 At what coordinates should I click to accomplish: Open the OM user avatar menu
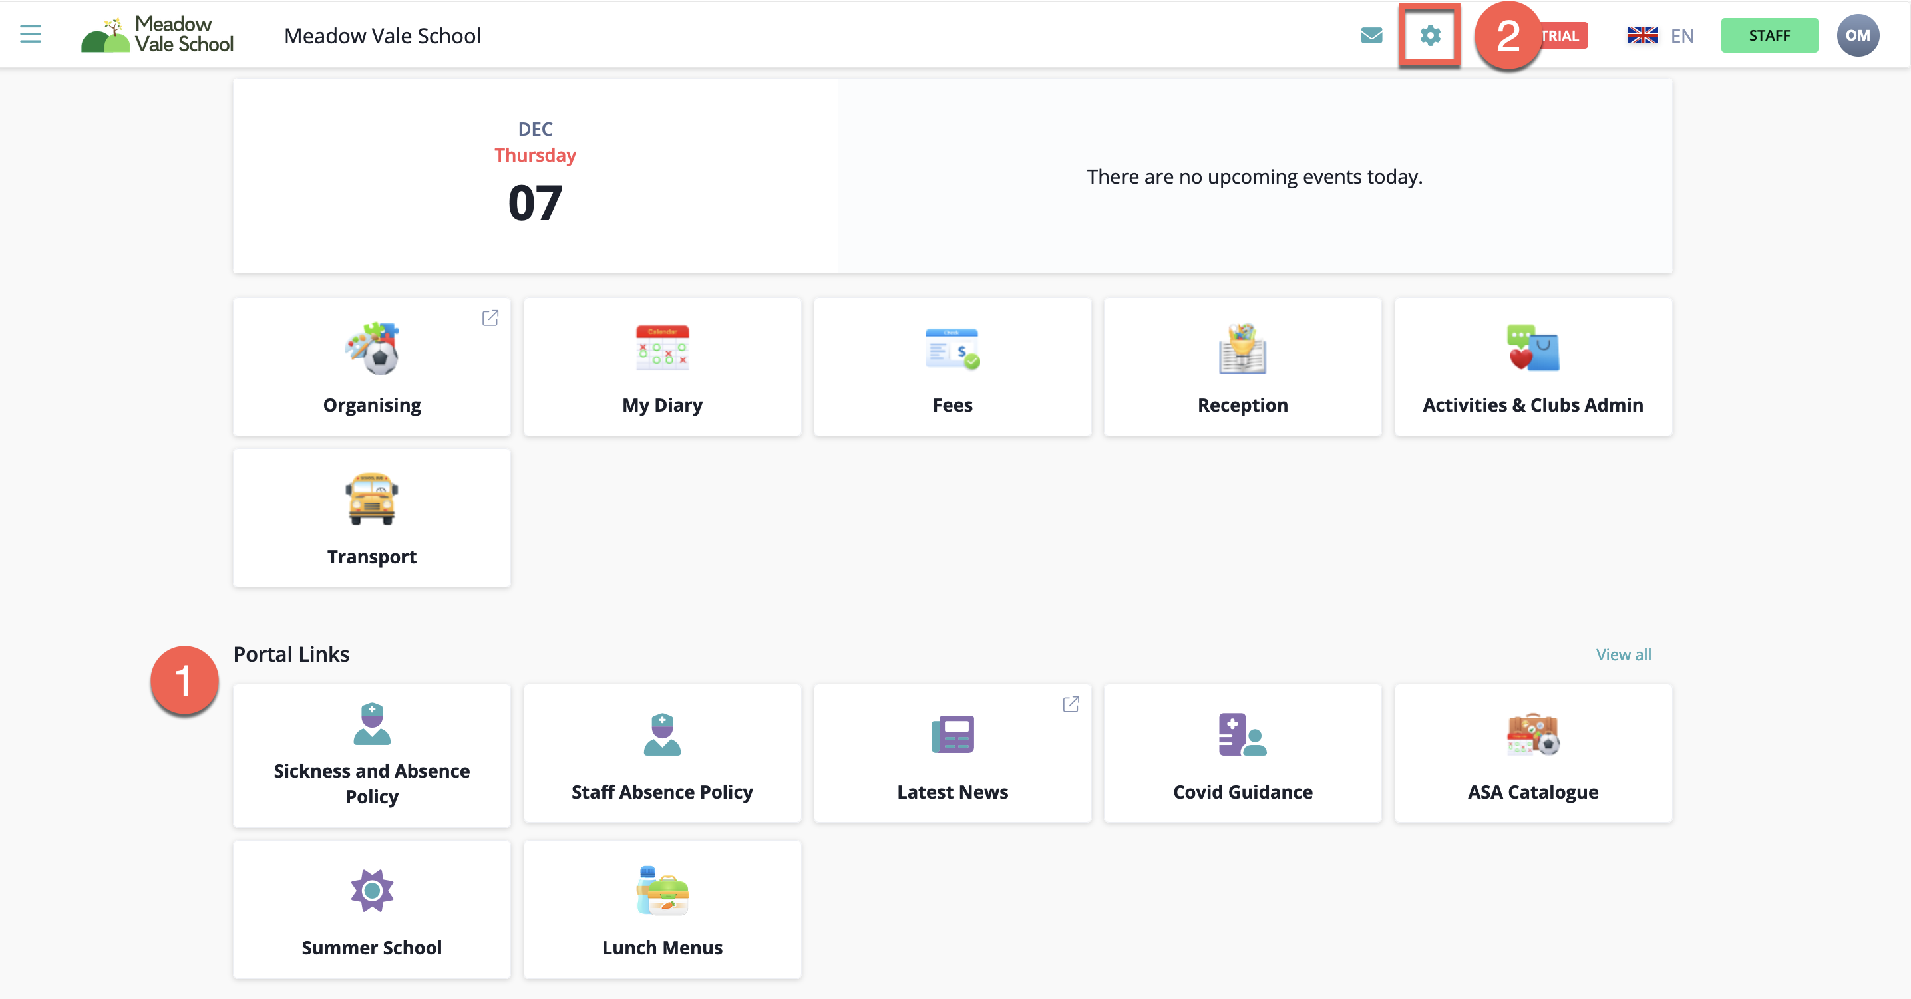(x=1857, y=36)
